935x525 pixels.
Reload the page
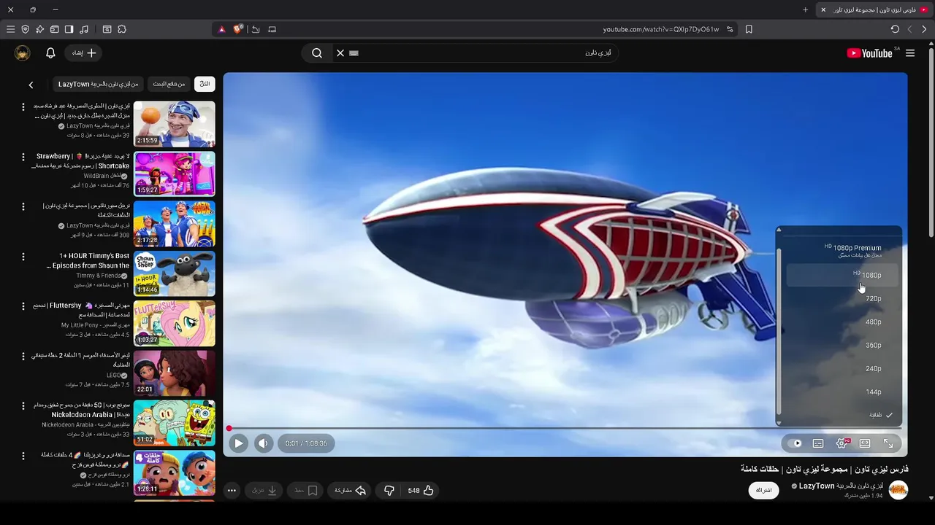(895, 29)
